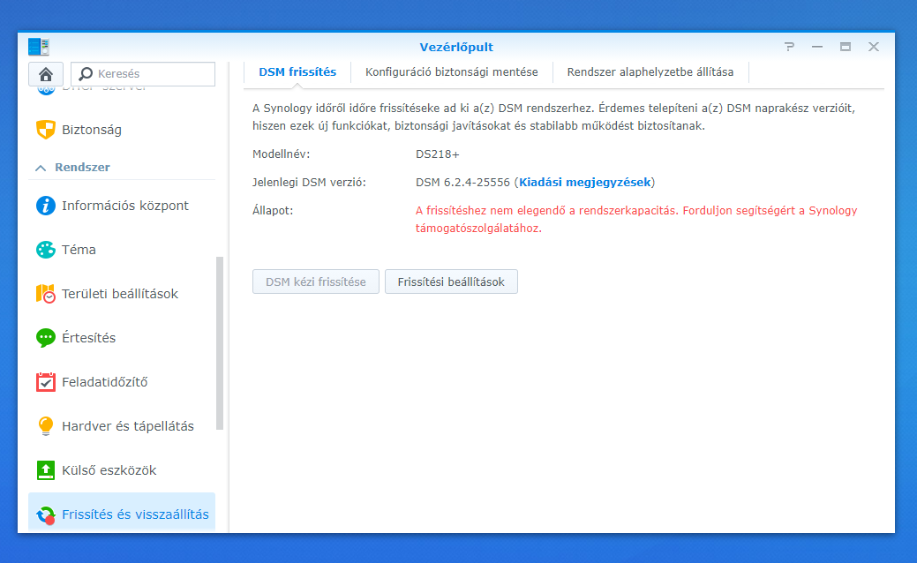
Task: Collapse the Rendszer section chevron
Action: click(41, 168)
